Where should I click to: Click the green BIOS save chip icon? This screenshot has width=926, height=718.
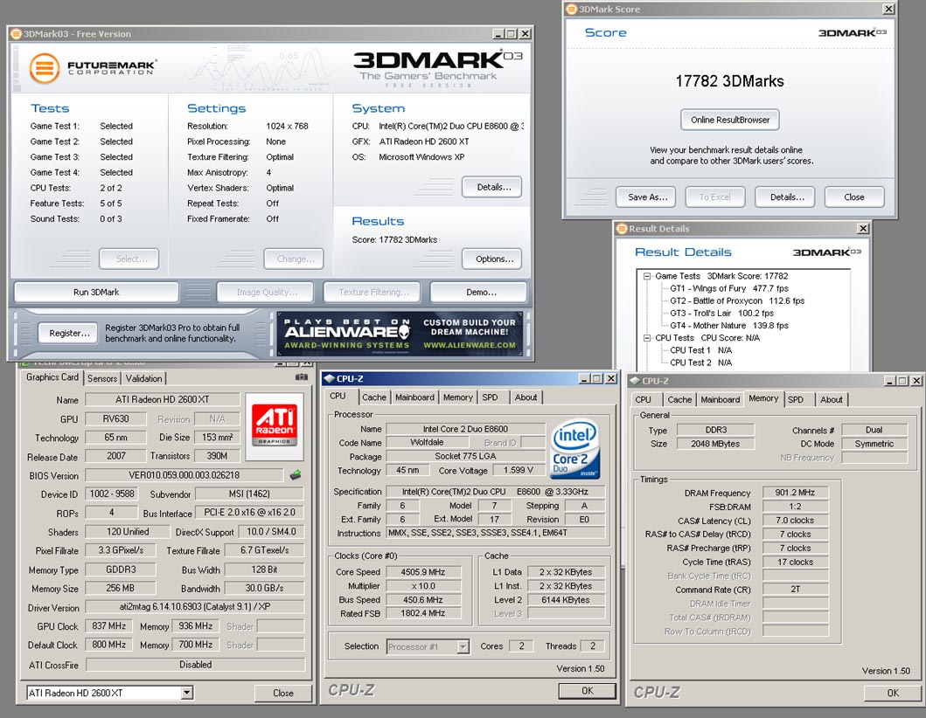pyautogui.click(x=296, y=475)
